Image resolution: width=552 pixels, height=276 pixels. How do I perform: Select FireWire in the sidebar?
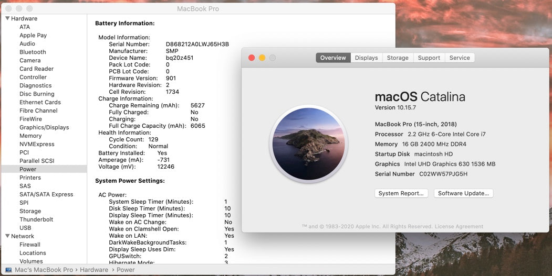pos(30,119)
